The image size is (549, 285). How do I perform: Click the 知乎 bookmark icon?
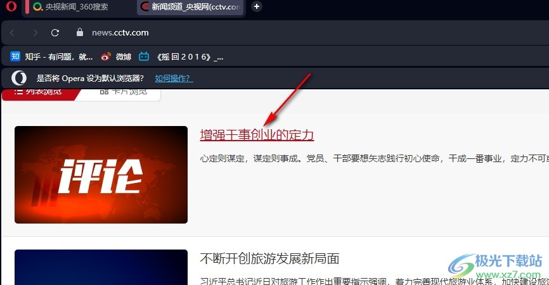point(15,56)
